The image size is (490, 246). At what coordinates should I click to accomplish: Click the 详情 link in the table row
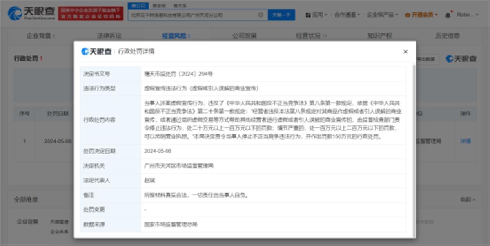[x=465, y=141]
